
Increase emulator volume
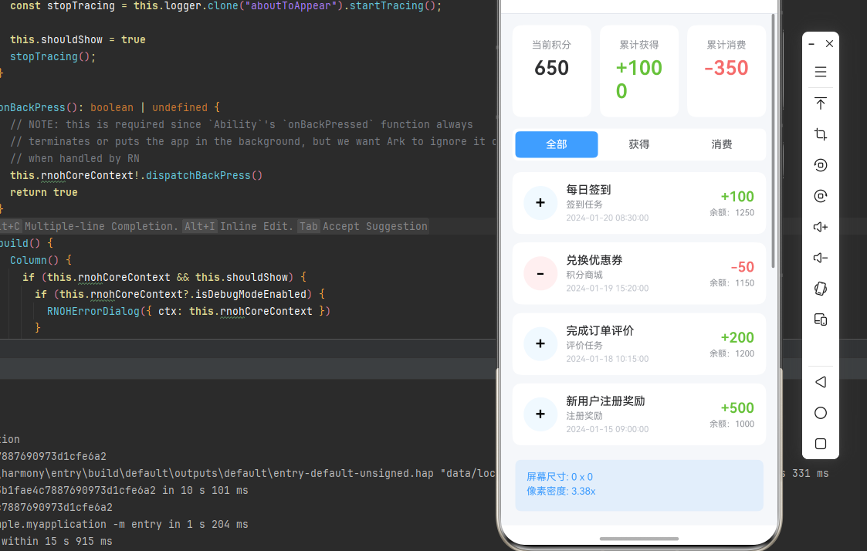pos(821,227)
